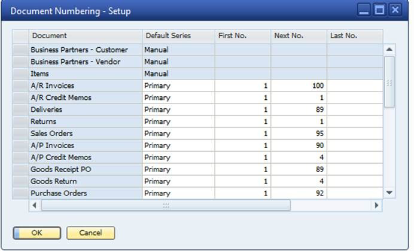
Task: Select First No. field for Goods Return
Action: [243, 182]
